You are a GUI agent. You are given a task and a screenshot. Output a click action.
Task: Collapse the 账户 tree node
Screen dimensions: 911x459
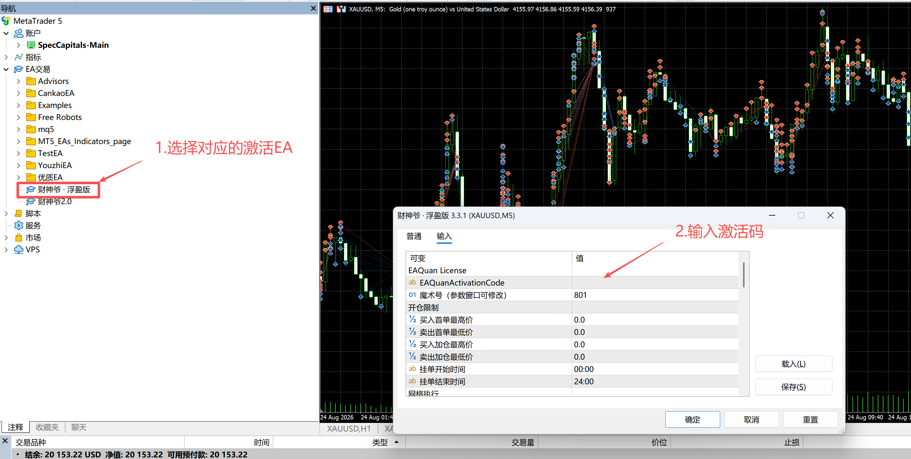6,34
